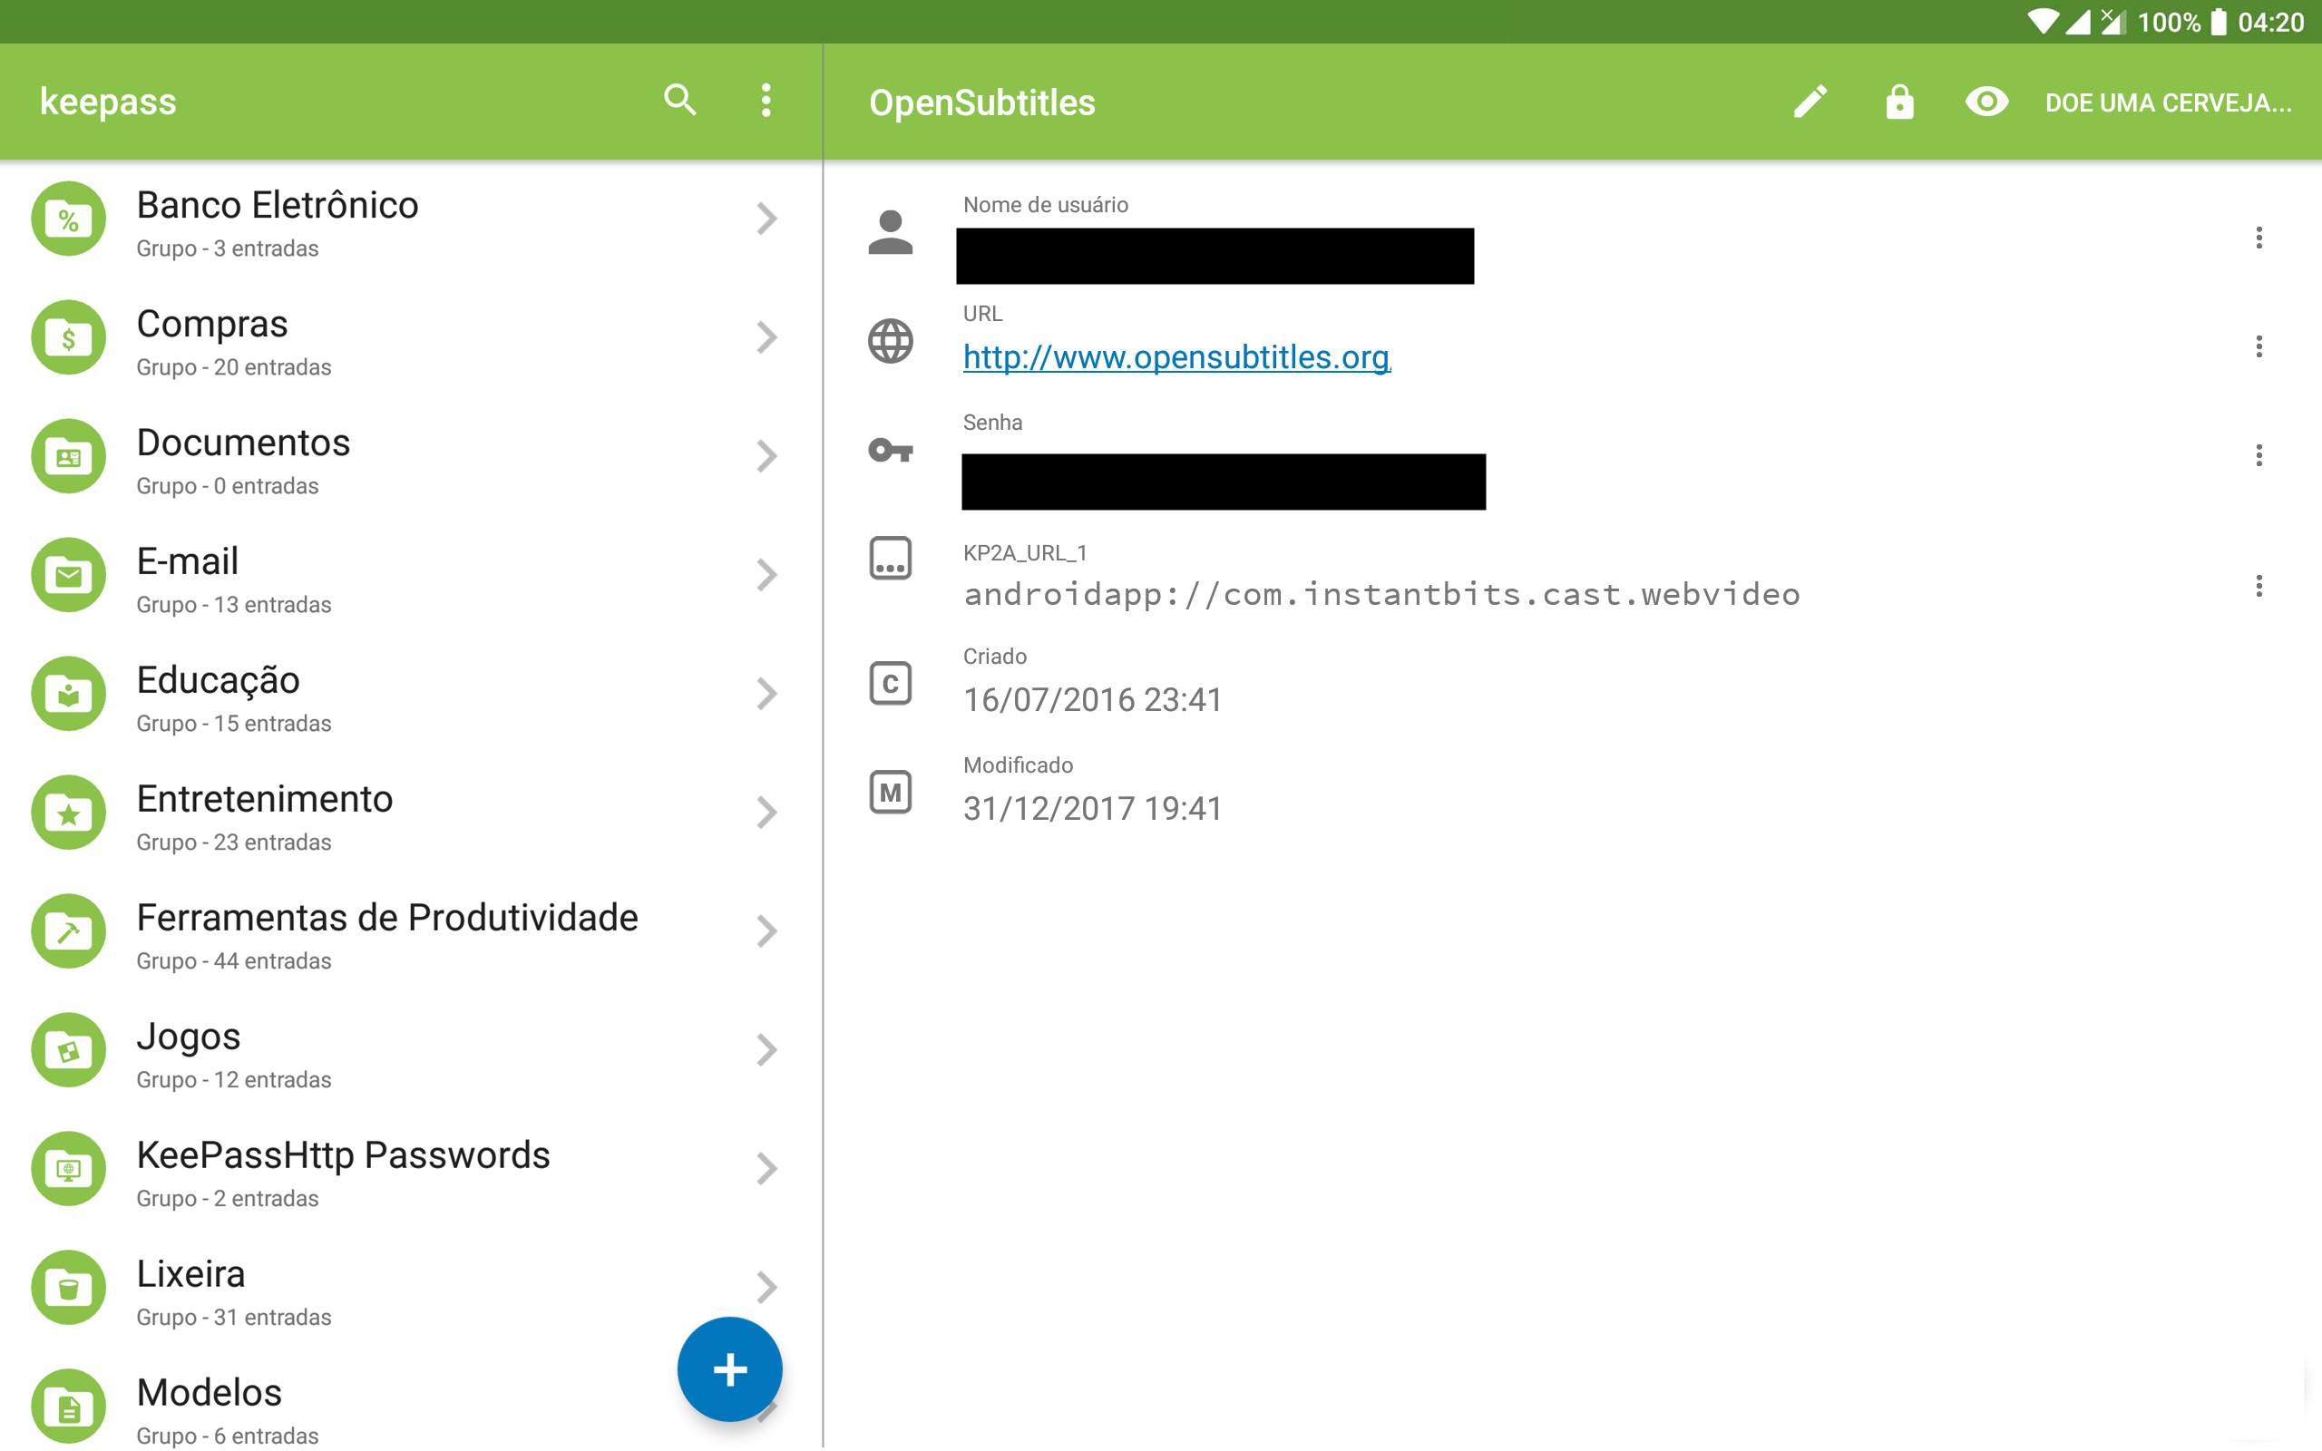Show options for the Senha field

pyautogui.click(x=2259, y=456)
